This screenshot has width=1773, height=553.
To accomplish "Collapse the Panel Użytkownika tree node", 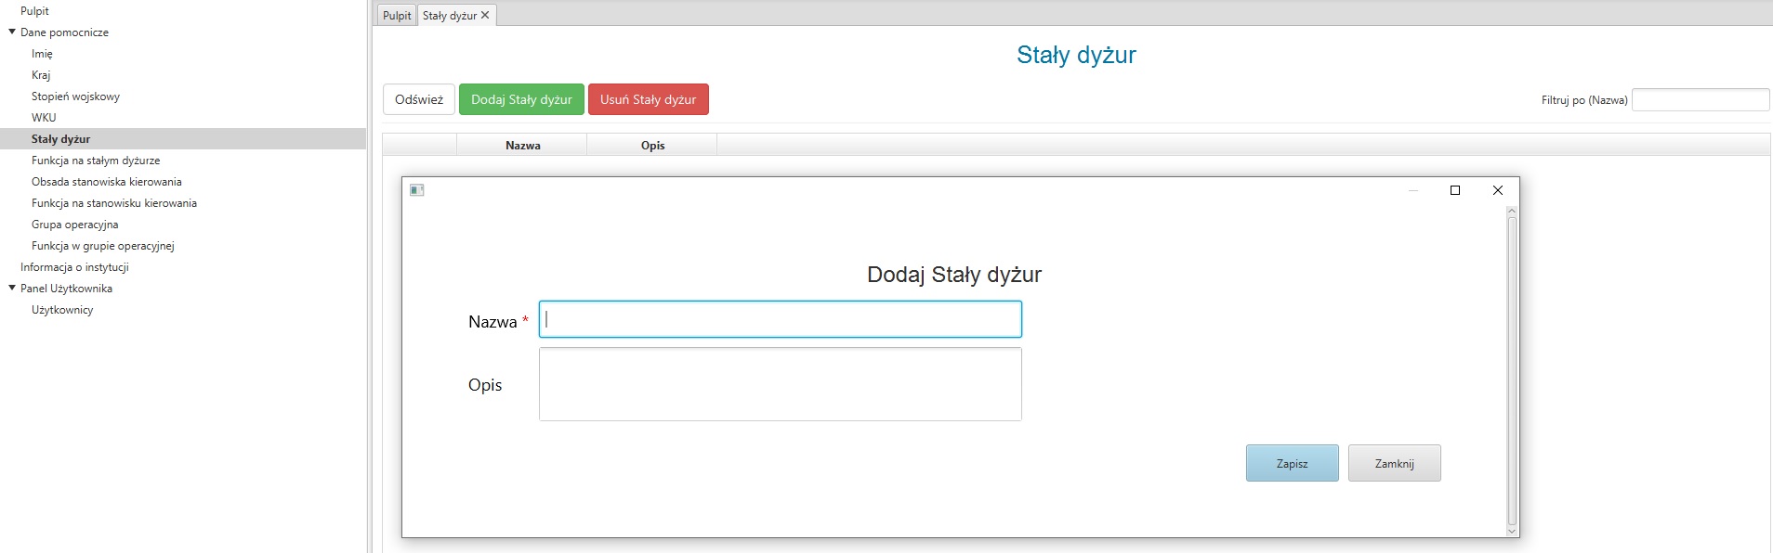I will point(12,288).
